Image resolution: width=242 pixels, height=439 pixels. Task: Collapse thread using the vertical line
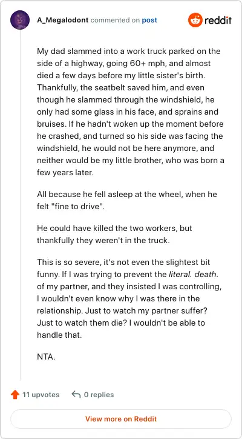pos(20,205)
